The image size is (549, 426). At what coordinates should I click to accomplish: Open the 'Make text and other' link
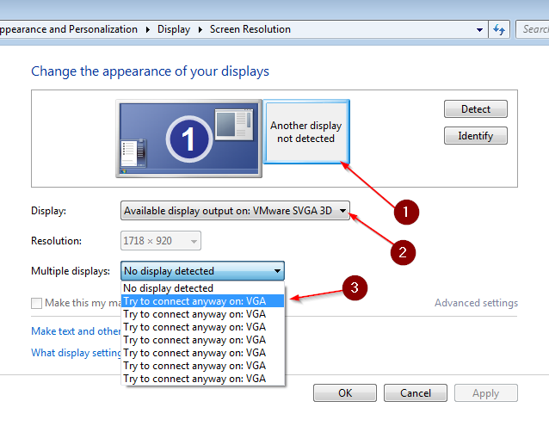(72, 331)
